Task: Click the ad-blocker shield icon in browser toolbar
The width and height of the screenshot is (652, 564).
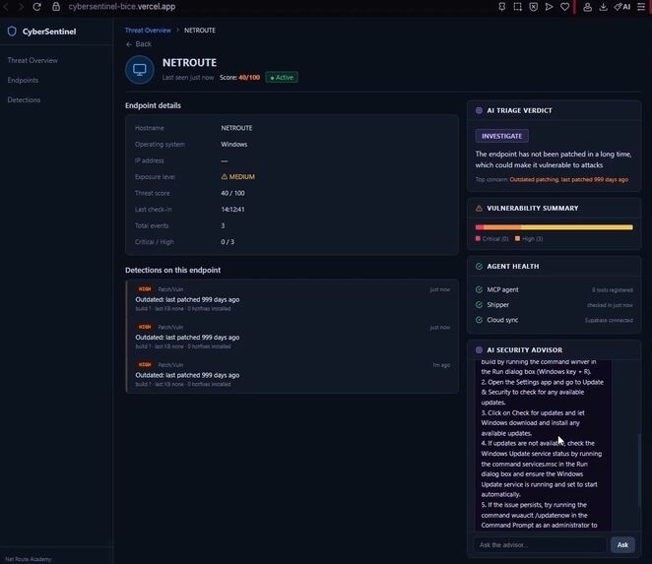Action: 534,7
